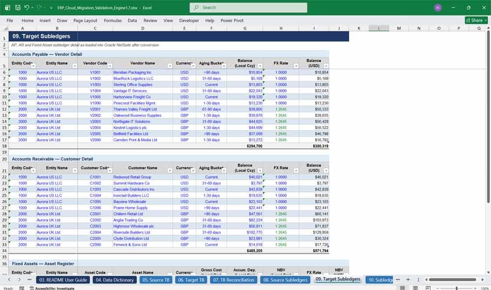
Task: Click the greyed Redo icon
Action: [x=39, y=7]
